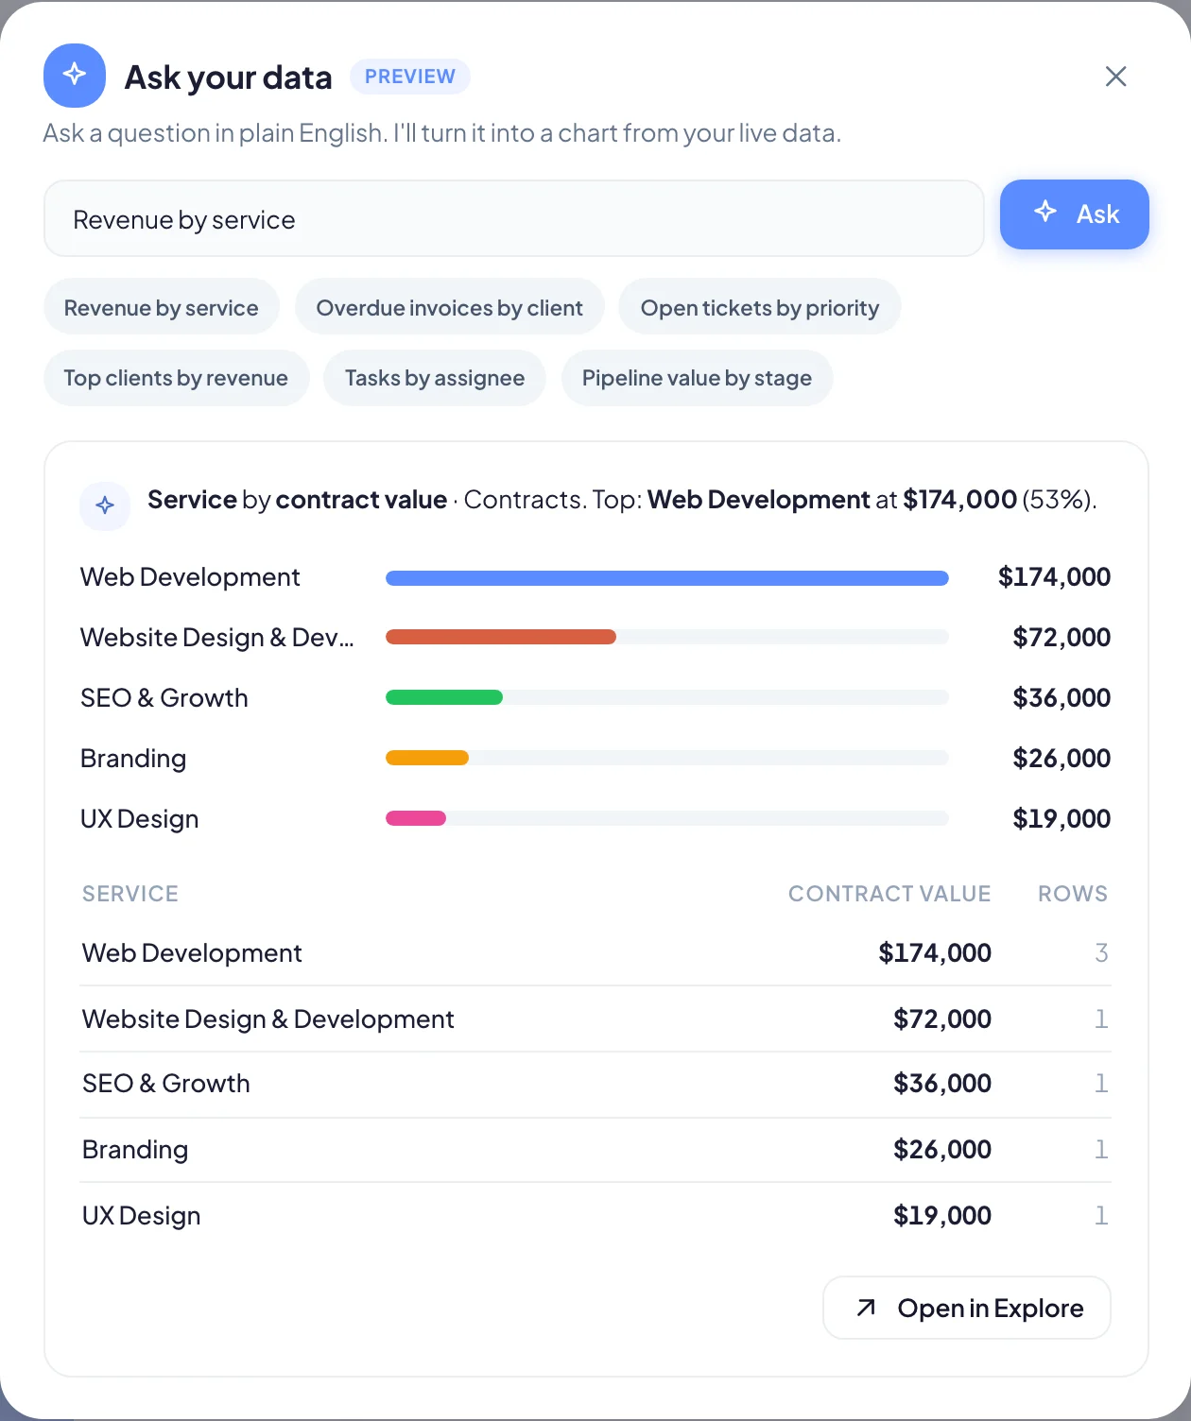Click the $72,000 cell in the table

pos(942,1019)
